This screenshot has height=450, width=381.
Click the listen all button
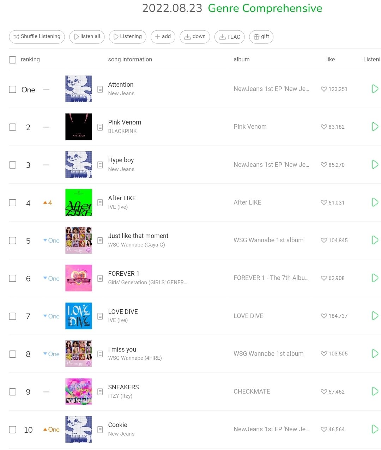pyautogui.click(x=87, y=37)
